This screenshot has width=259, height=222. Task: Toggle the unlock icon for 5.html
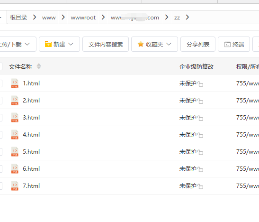tap(200, 152)
